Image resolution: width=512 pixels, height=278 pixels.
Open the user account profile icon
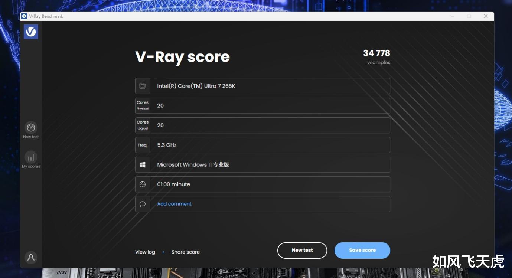(31, 258)
